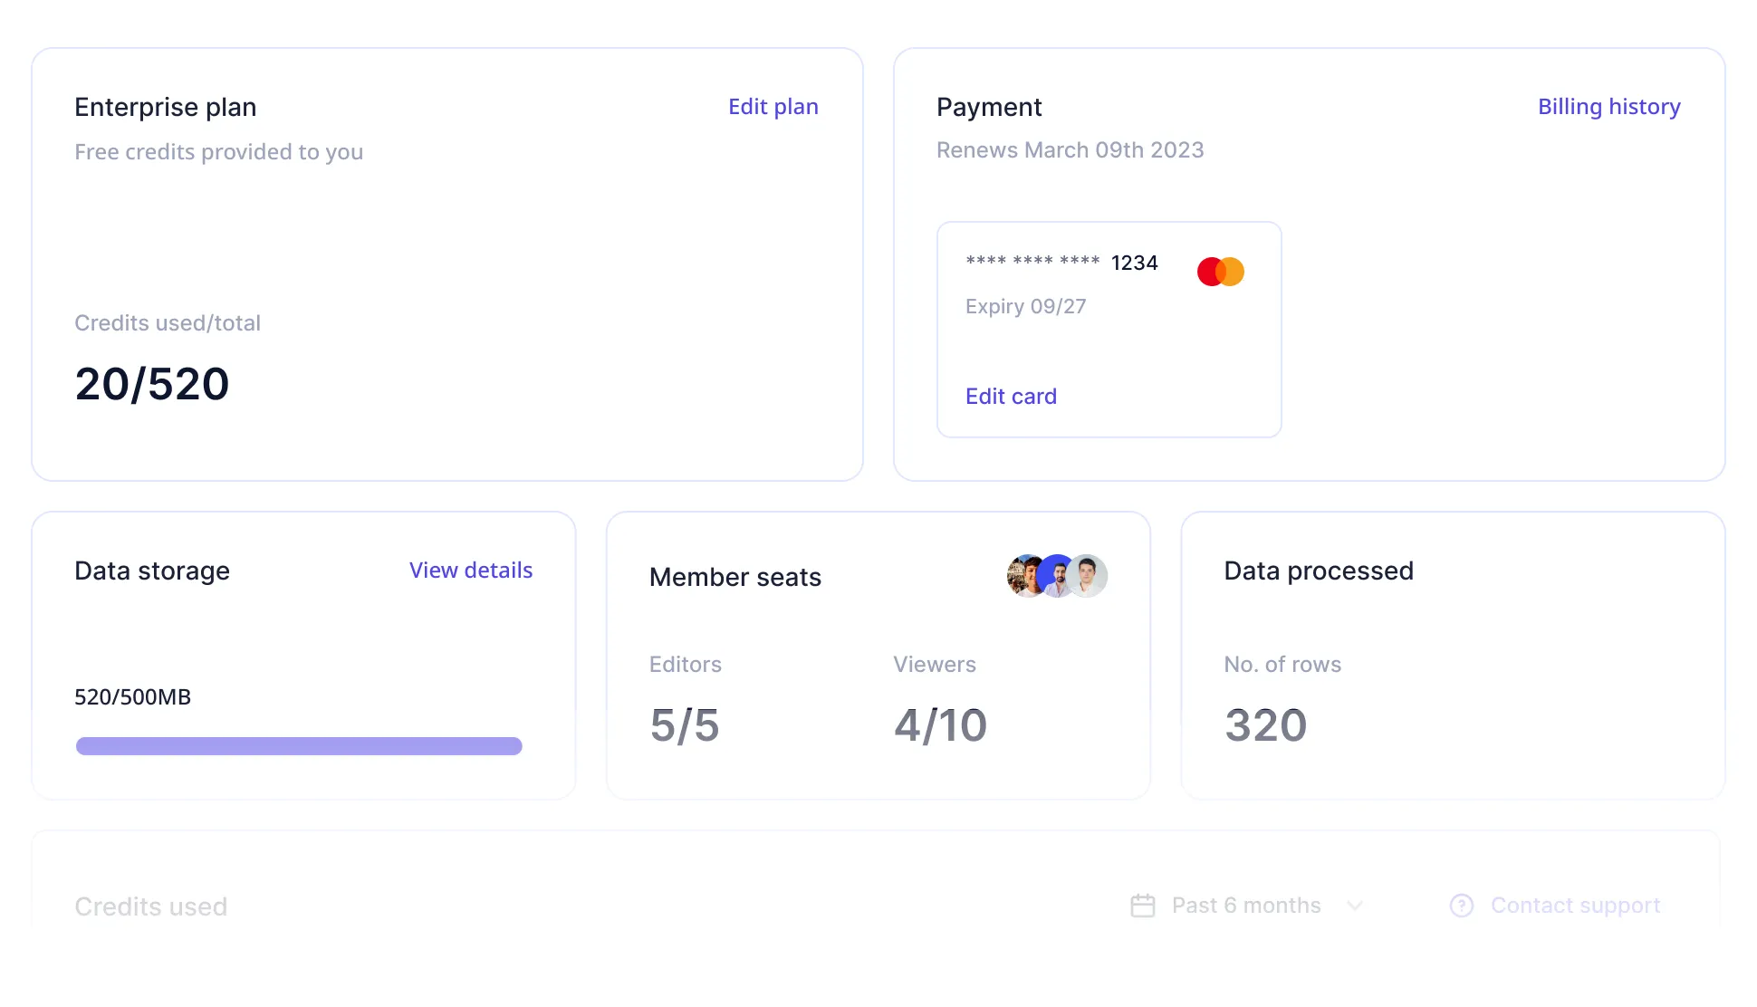Click the Mastercard logo icon
This screenshot has width=1757, height=1007.
pos(1220,272)
